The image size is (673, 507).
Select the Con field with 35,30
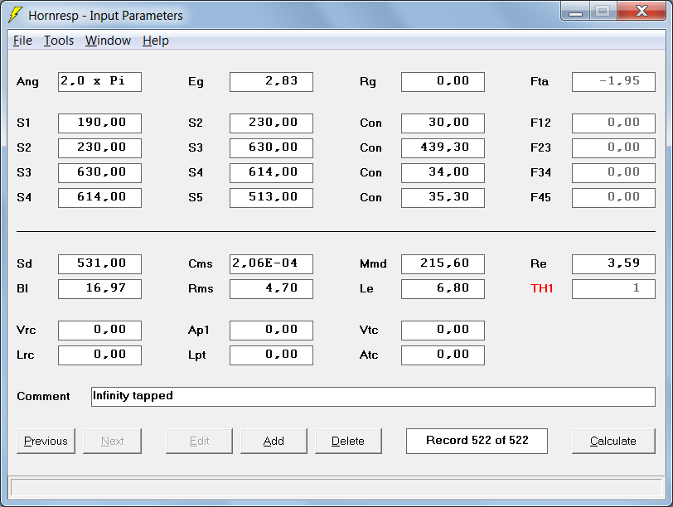pos(443,198)
